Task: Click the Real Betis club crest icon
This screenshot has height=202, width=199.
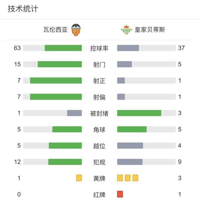Action: pyautogui.click(x=127, y=30)
